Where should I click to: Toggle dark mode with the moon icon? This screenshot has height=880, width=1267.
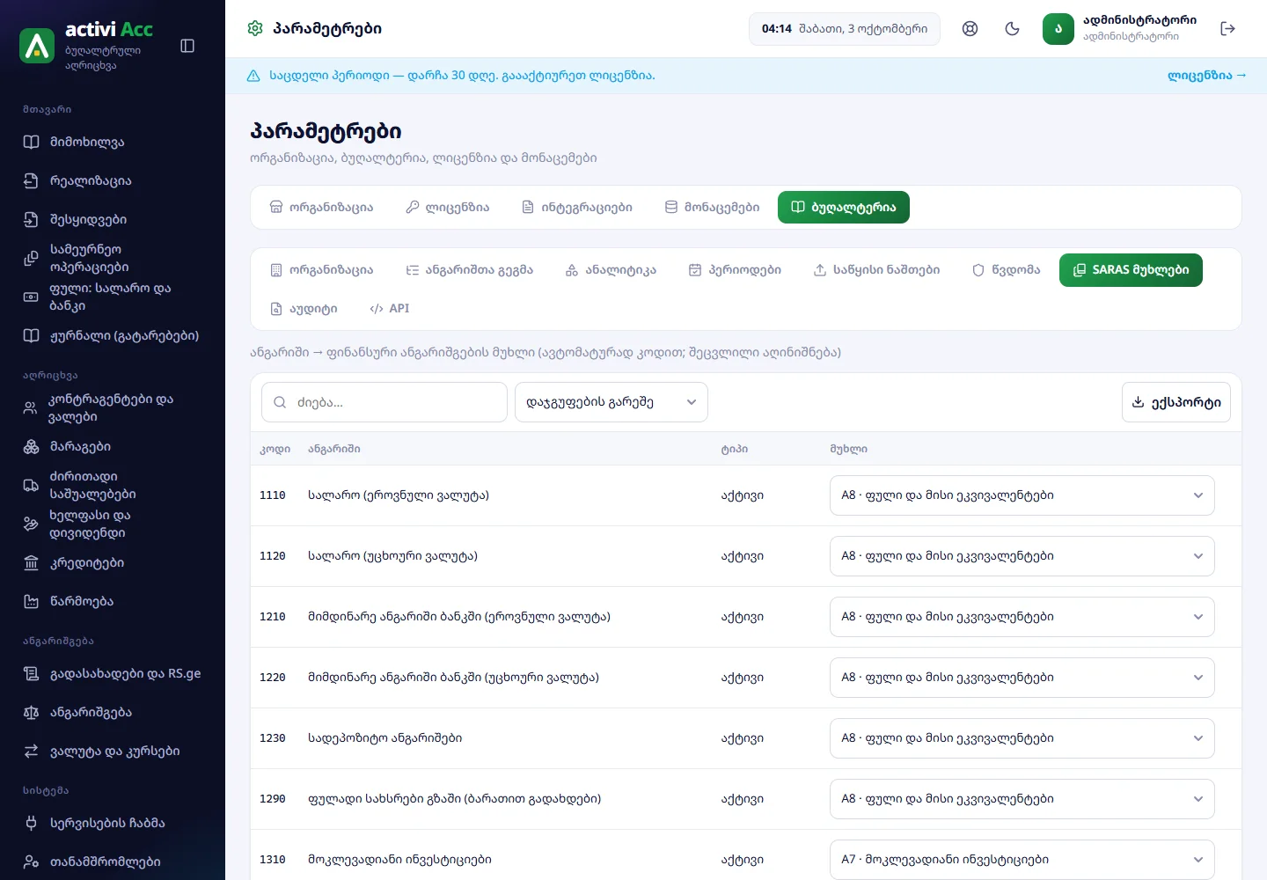tap(1013, 29)
